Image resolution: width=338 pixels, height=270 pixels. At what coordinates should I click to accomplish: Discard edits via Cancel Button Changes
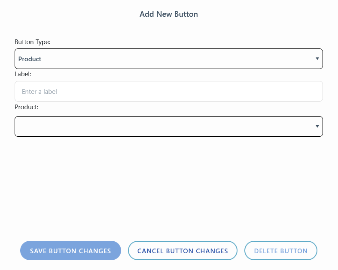(x=183, y=251)
